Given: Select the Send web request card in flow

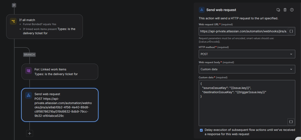Looking at the screenshot, I should click(60, 105).
